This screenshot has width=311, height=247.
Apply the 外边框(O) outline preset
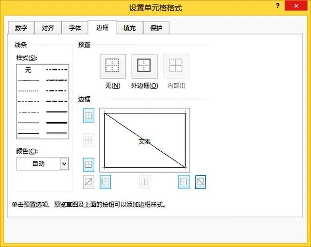tap(145, 66)
